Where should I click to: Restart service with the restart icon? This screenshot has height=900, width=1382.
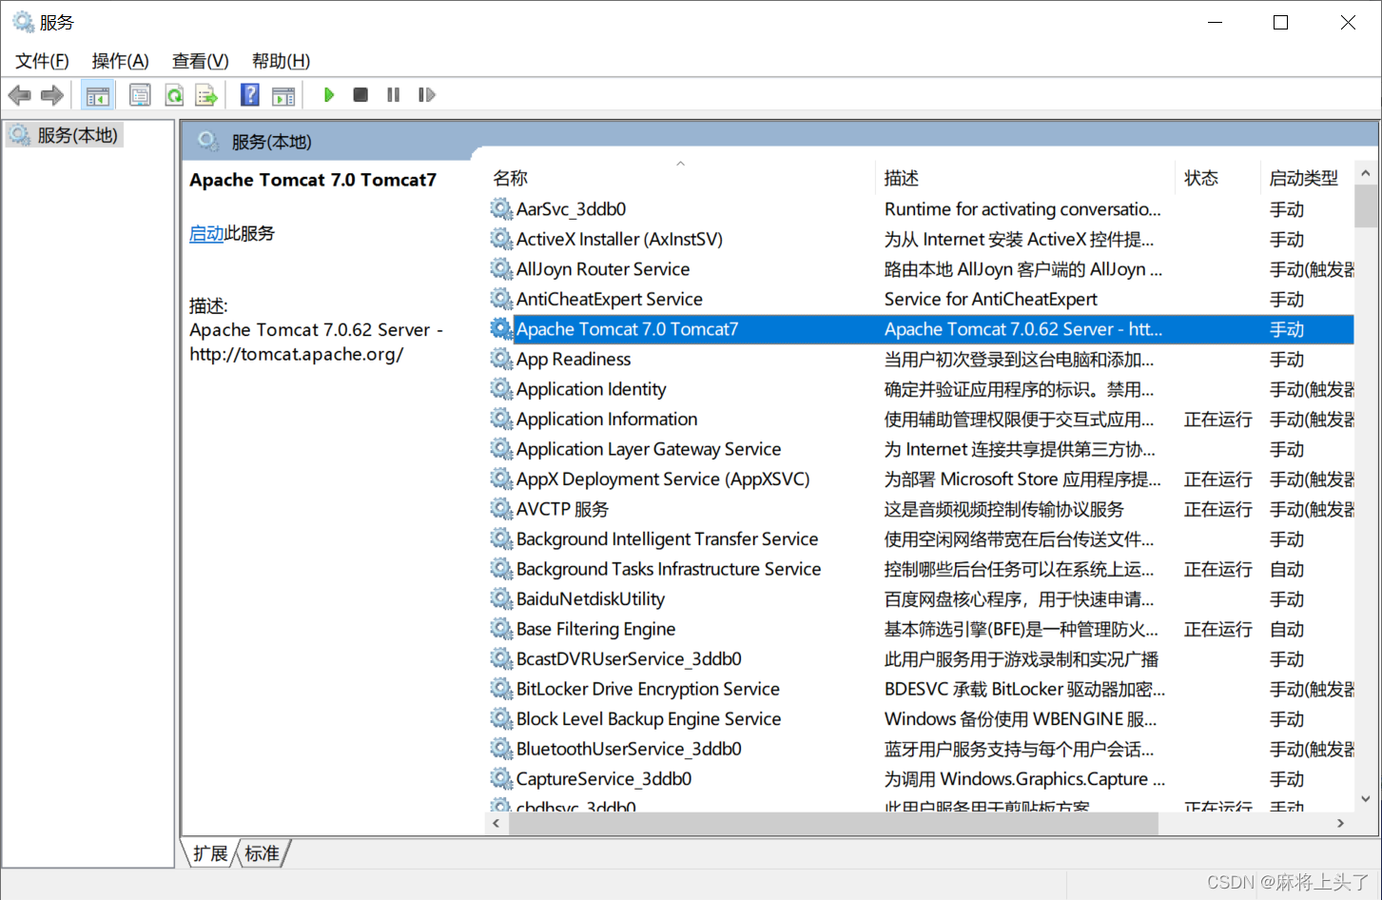tap(427, 95)
